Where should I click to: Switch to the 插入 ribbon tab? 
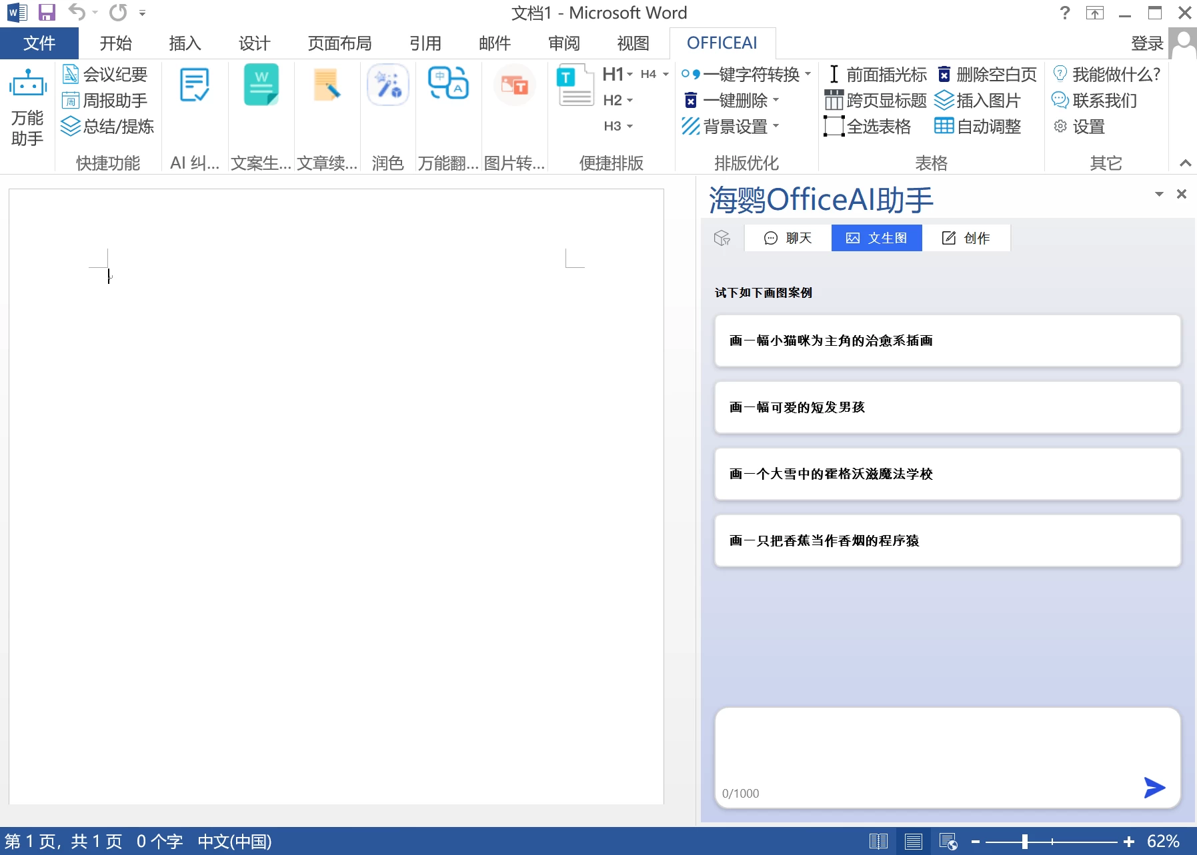(184, 43)
